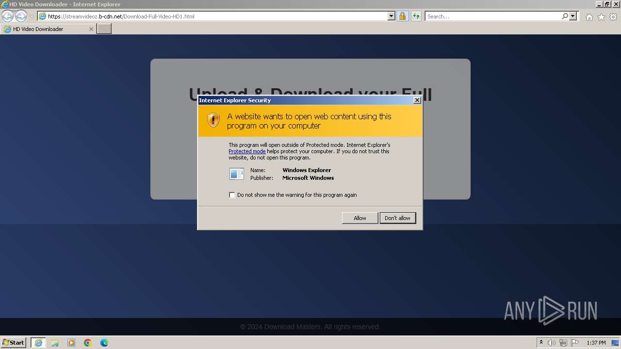
Task: Click the Windows Explorer name text
Action: pos(307,170)
